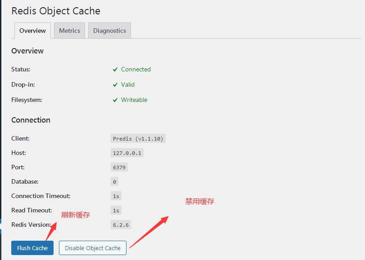Click the 'Read Timeout:' label
The width and height of the screenshot is (365, 260).
(32, 211)
